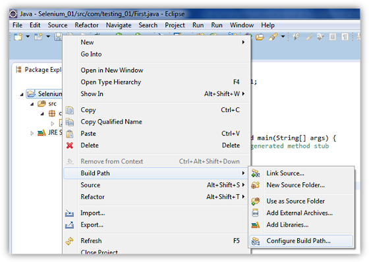Click the Refresh arrows icon
Viewport: 369px width, 262px height.
(70, 241)
